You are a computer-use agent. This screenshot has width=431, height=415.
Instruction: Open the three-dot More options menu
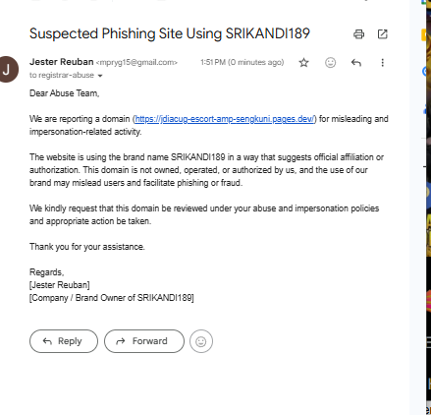382,62
